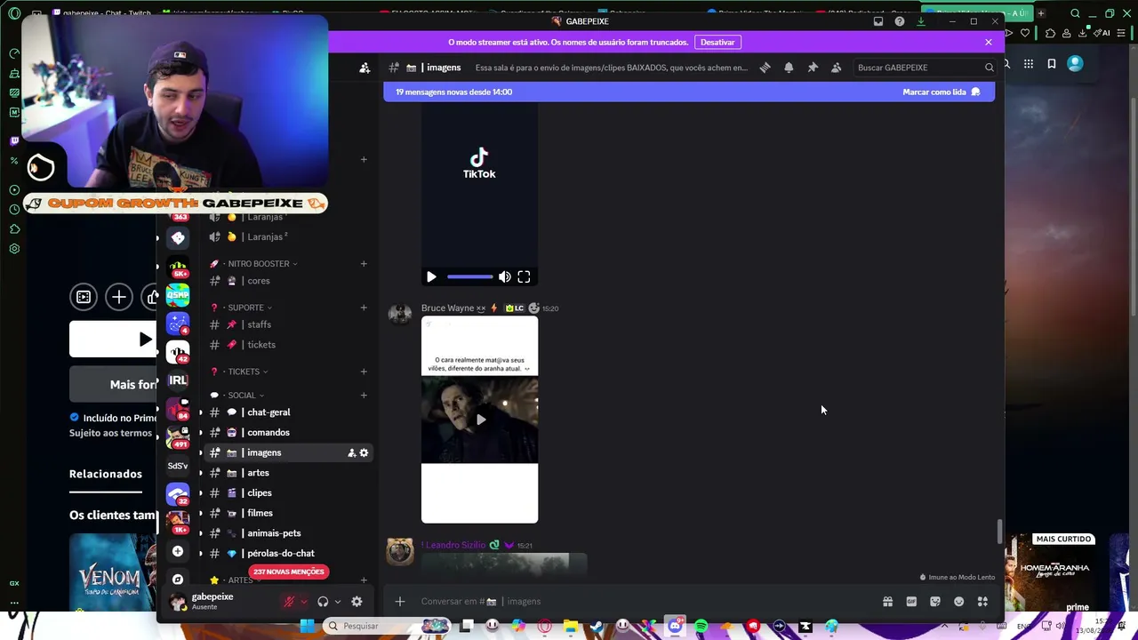This screenshot has width=1138, height=640.
Task: Open headphone output options dropdown
Action: (338, 602)
